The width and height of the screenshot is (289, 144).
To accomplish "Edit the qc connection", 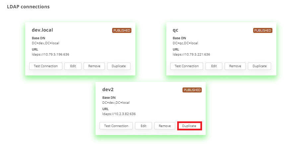I will click(214, 66).
